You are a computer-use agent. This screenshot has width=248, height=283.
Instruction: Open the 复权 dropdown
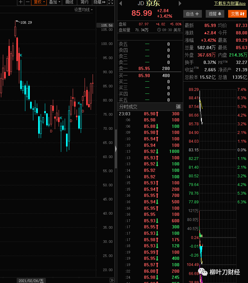(x=39, y=2)
